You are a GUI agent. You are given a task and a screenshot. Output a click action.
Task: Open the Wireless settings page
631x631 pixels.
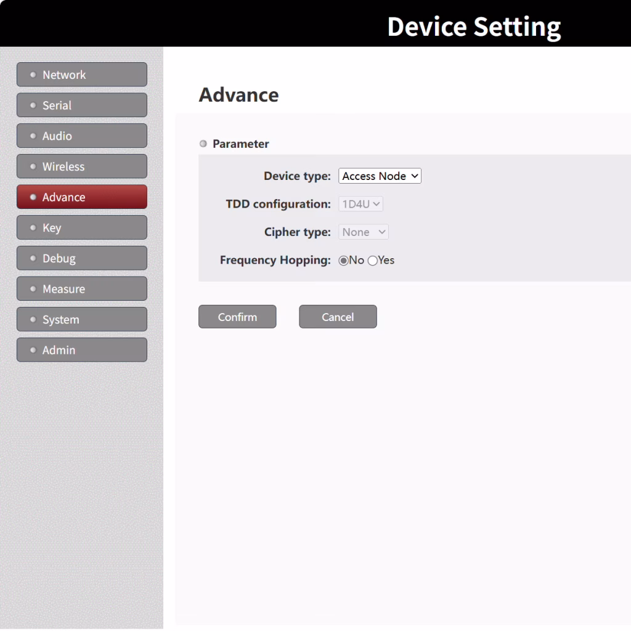81,166
